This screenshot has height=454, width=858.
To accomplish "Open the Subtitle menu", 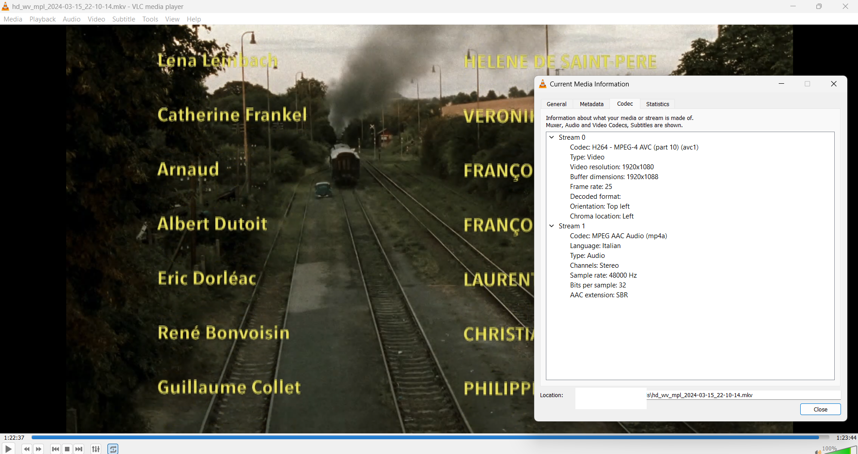I will coord(124,19).
